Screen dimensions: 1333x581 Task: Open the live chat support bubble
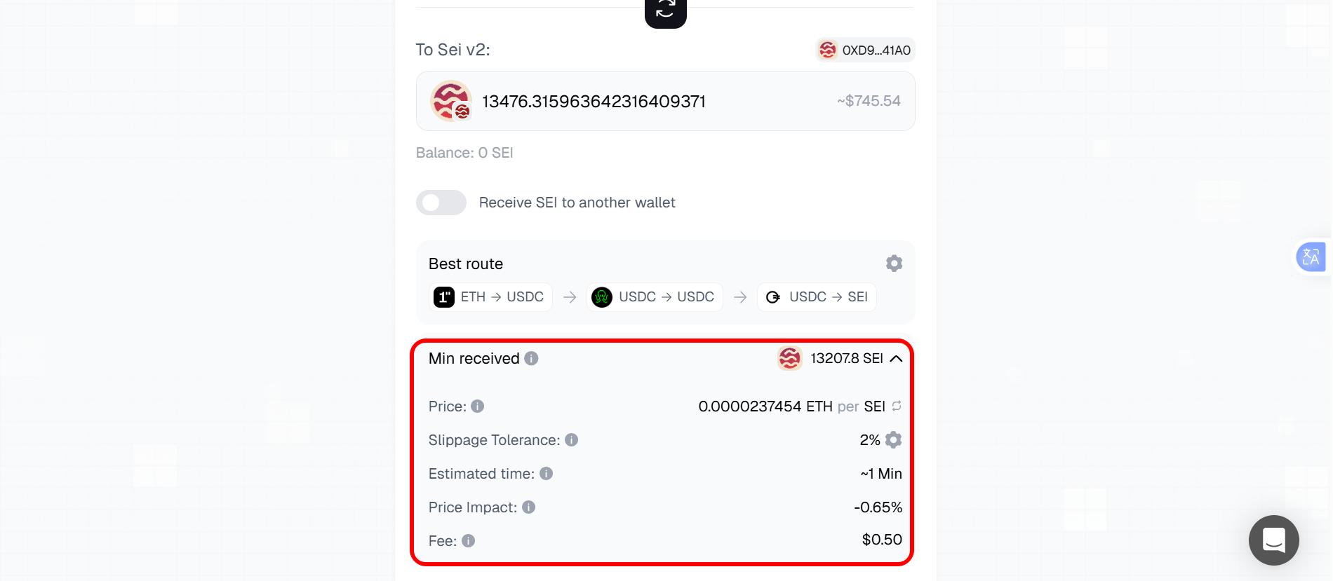point(1273,540)
